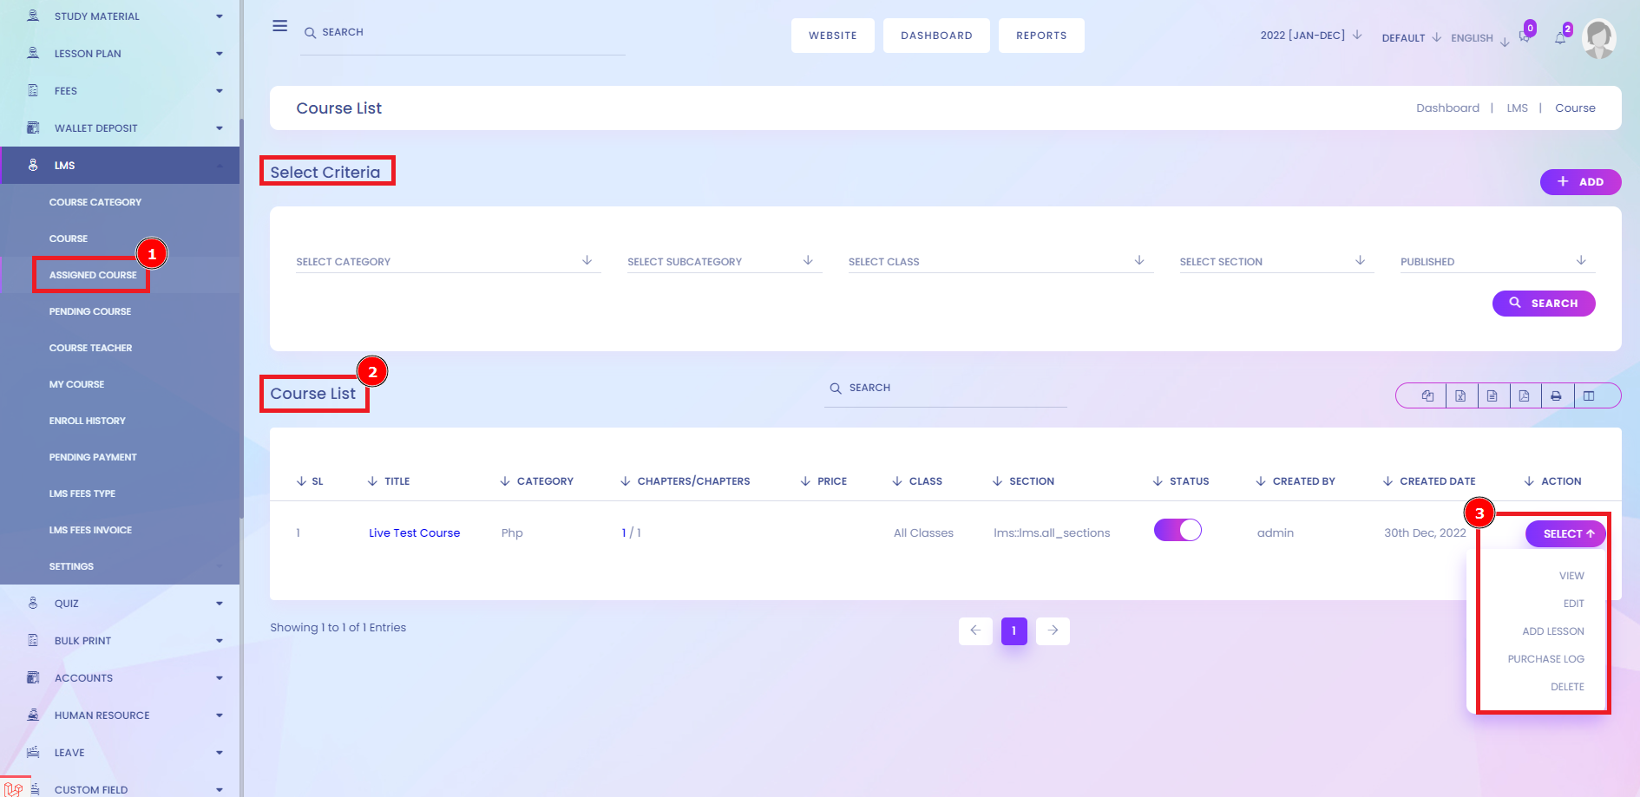Export course list as CSV file

pyautogui.click(x=1492, y=395)
